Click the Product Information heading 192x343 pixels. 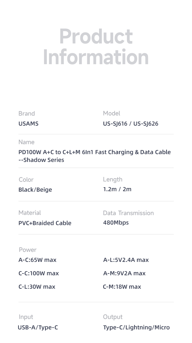click(x=96, y=46)
